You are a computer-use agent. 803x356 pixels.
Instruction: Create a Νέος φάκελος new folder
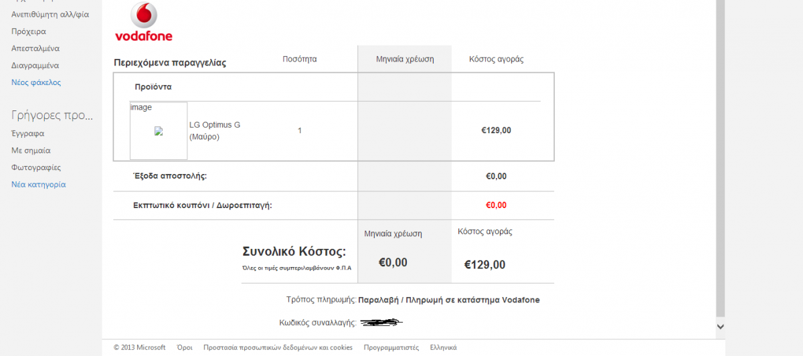click(x=36, y=83)
